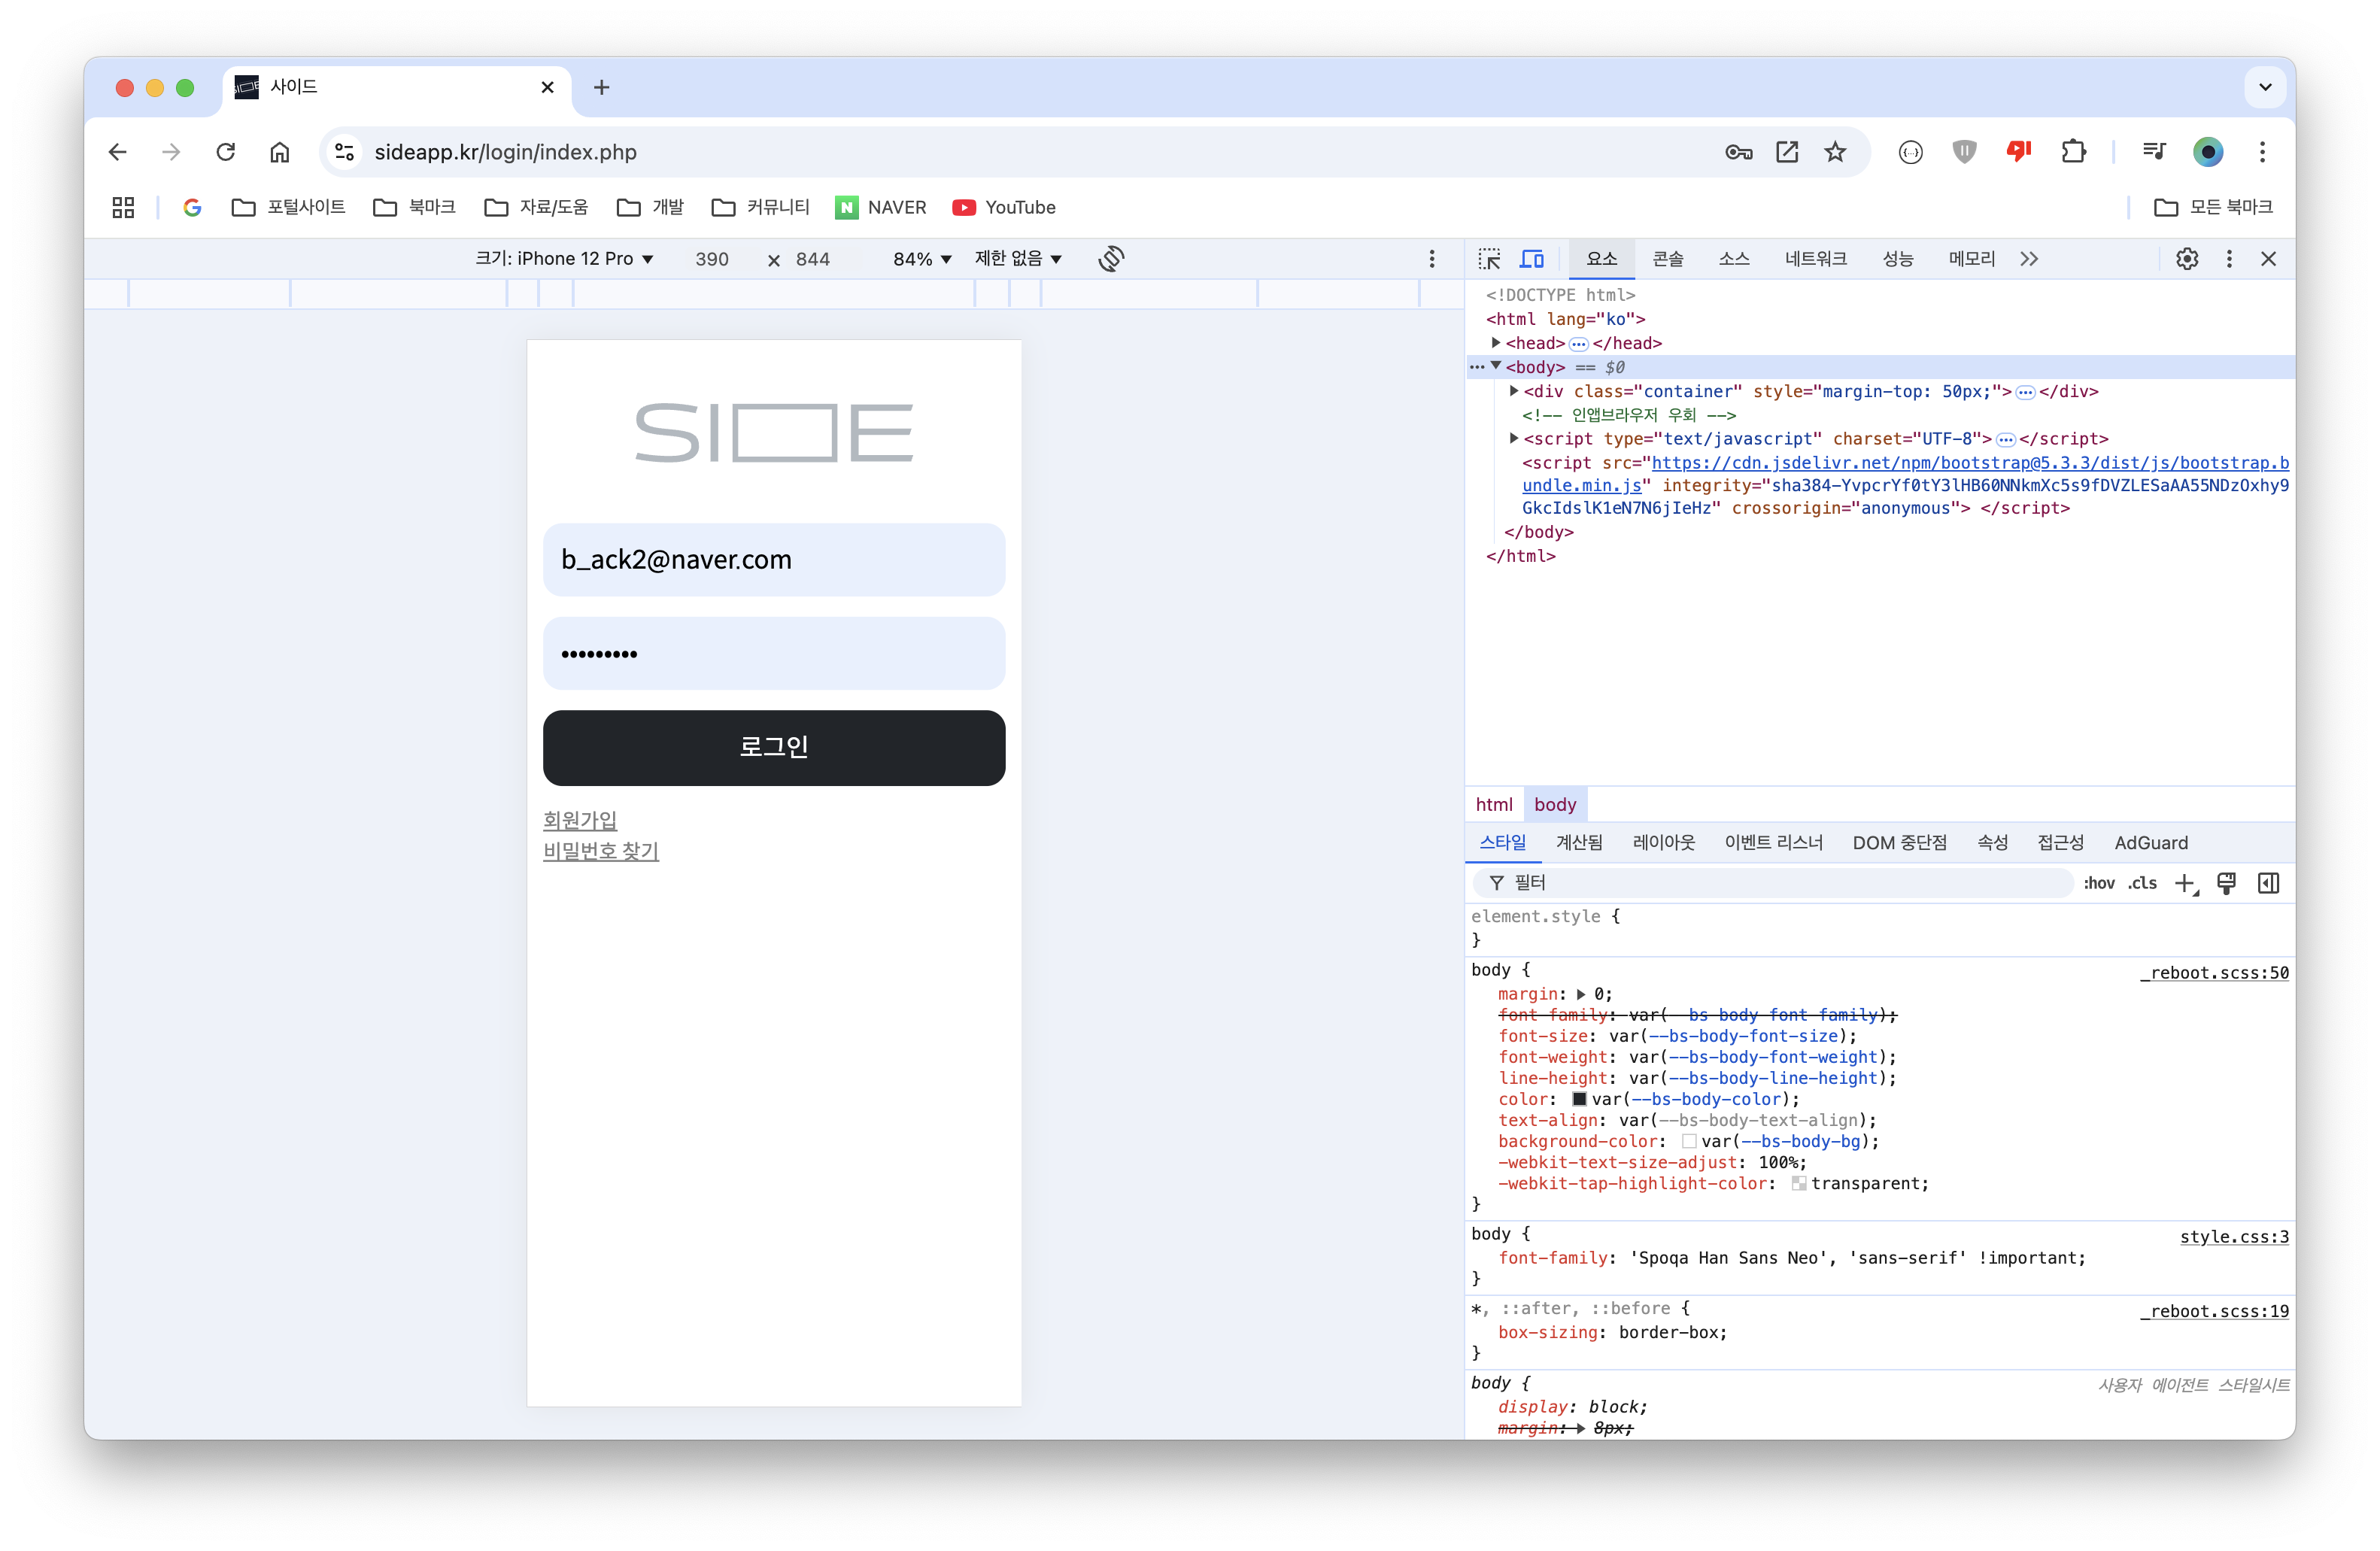Switch to the 콘솔 tab
Viewport: 2380px width, 1551px height.
pos(1667,259)
